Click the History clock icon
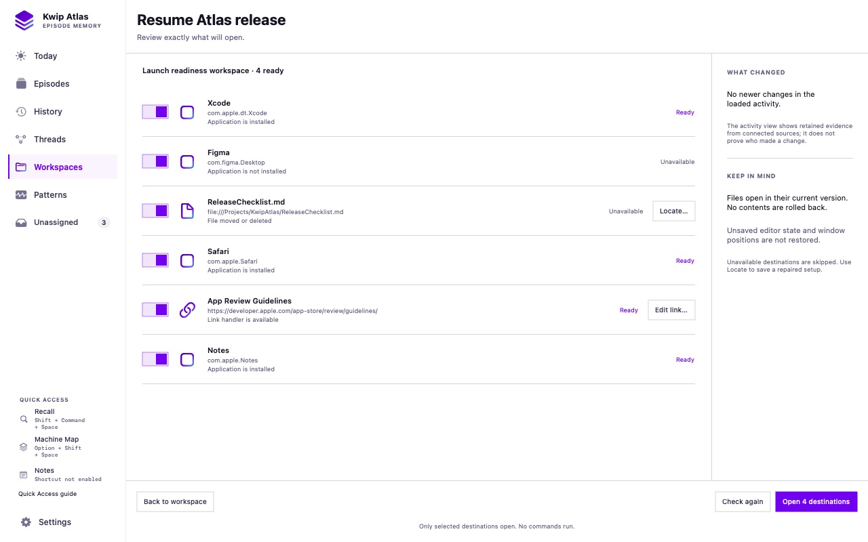This screenshot has height=542, width=868. click(21, 112)
